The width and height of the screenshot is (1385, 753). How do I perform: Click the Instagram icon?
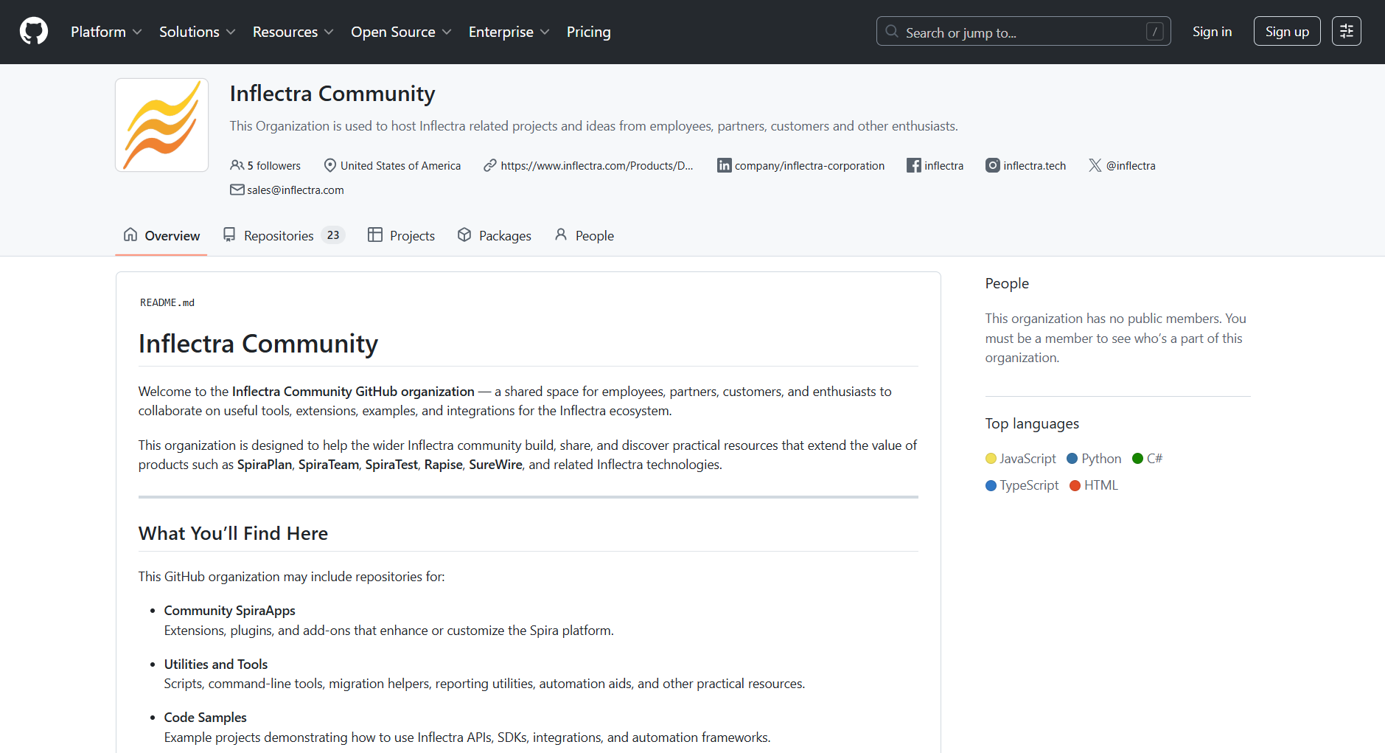993,165
